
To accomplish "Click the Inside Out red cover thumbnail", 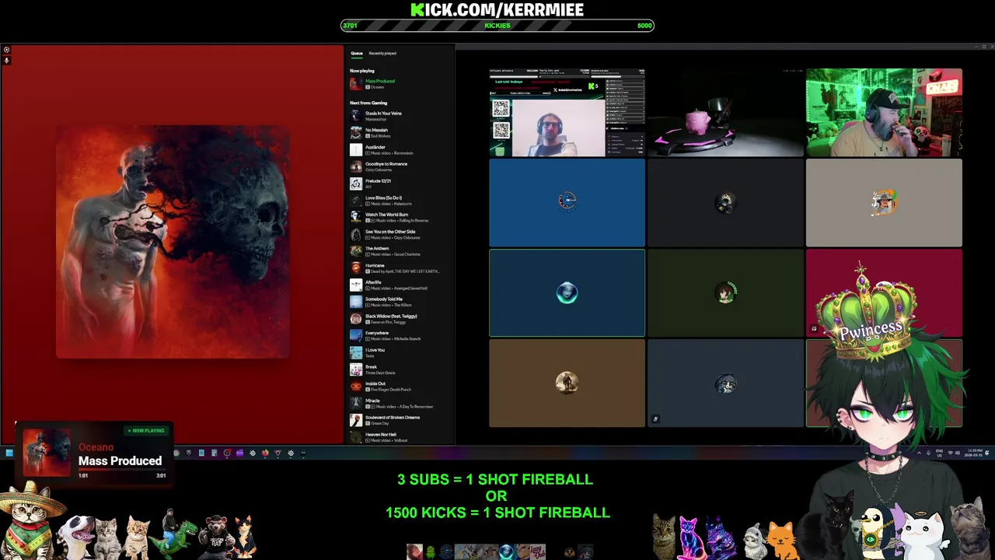I will (x=356, y=387).
